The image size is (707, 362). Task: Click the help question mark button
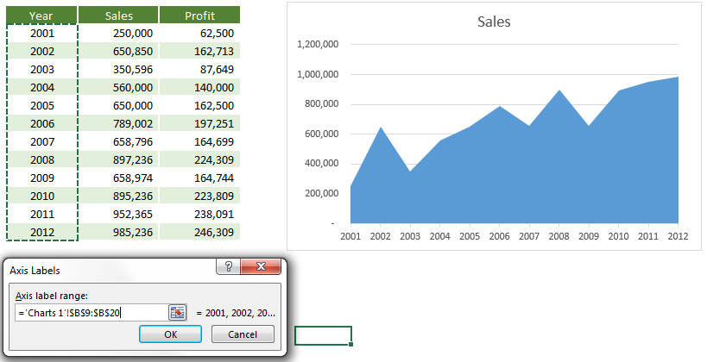coord(229,266)
